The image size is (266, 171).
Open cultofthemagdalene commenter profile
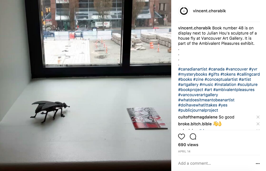198,117
